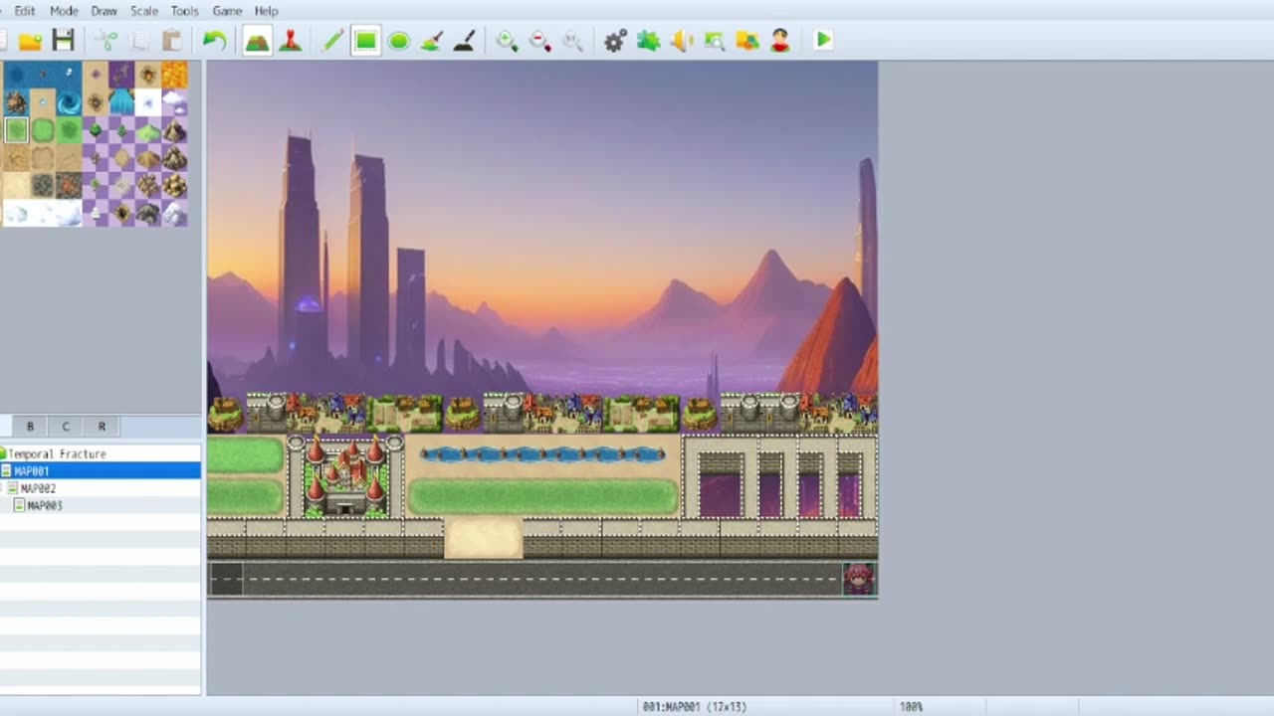Click the 001:MAP001 (17x13) status text

tap(694, 706)
